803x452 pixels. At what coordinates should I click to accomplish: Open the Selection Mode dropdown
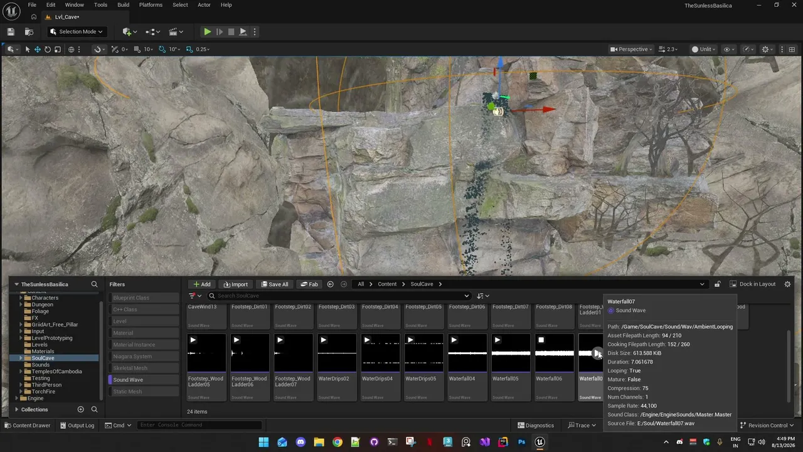tap(77, 31)
